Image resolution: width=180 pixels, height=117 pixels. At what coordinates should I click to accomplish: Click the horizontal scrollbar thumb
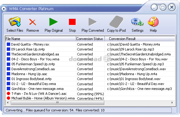coord(58,103)
